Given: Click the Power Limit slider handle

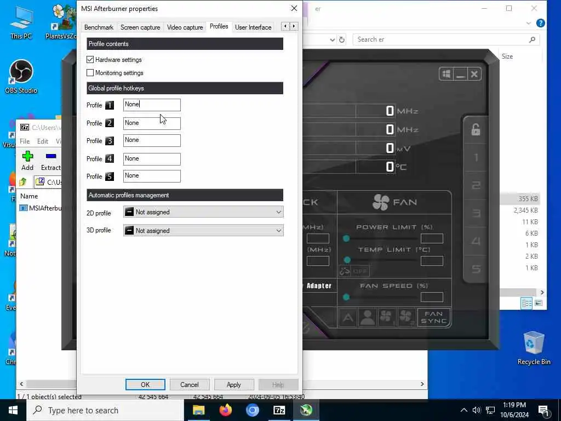Looking at the screenshot, I should coord(346,238).
